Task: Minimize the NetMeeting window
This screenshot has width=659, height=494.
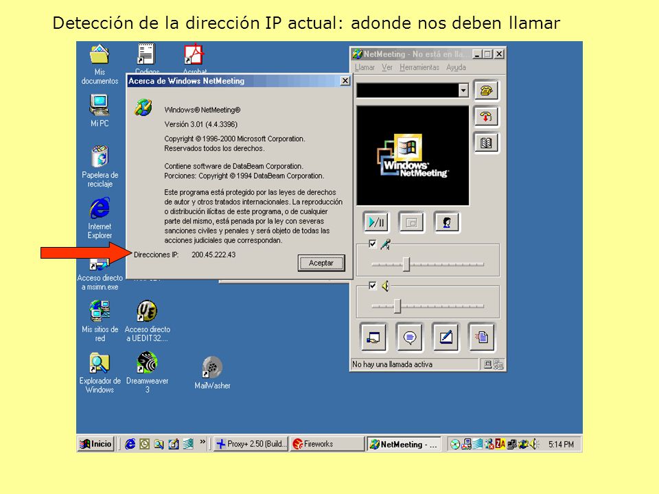Action: click(476, 54)
